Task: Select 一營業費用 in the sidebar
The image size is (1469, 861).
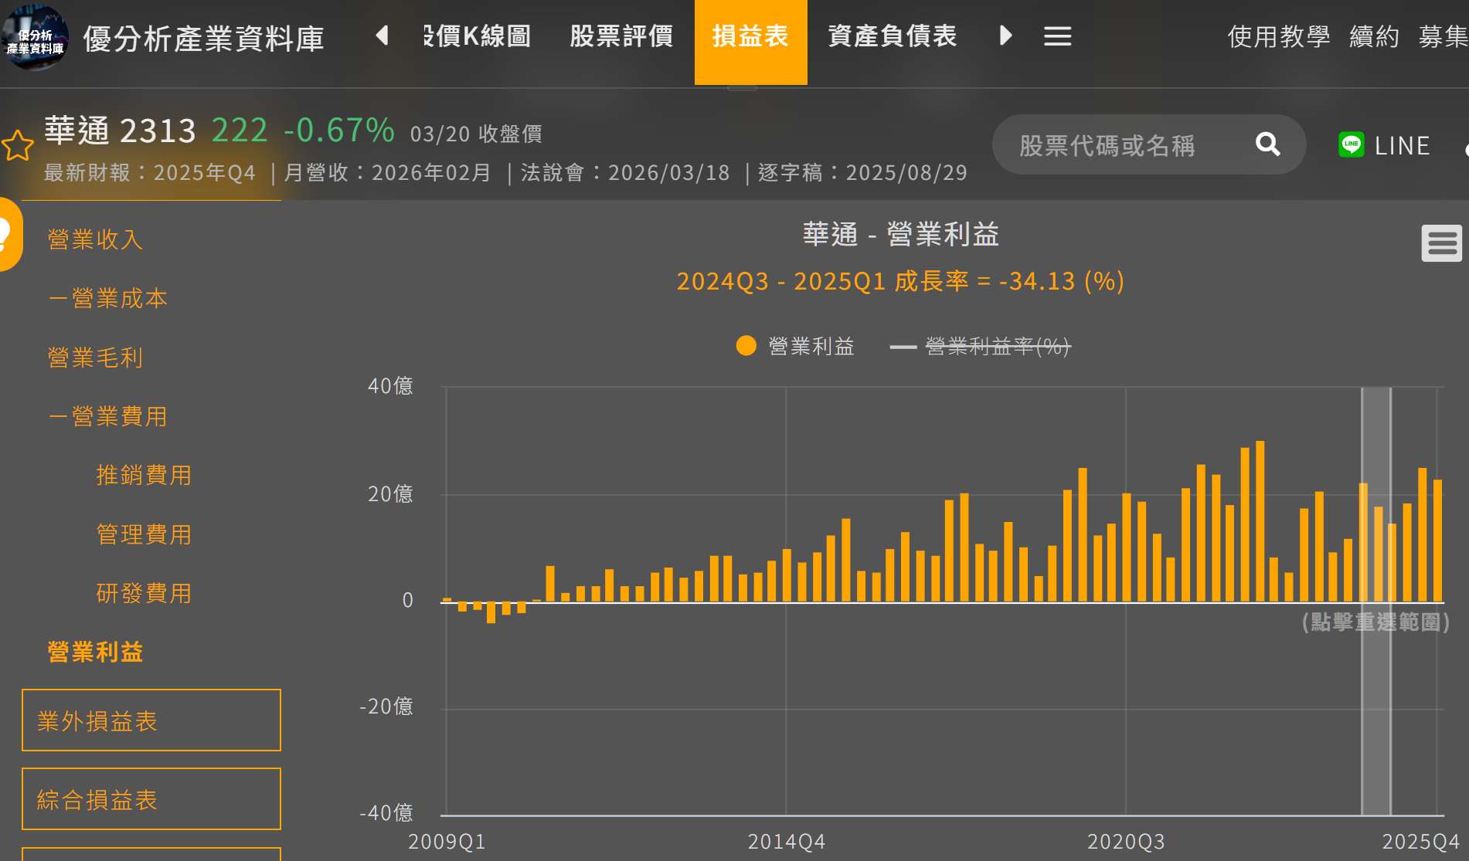Action: 107,417
